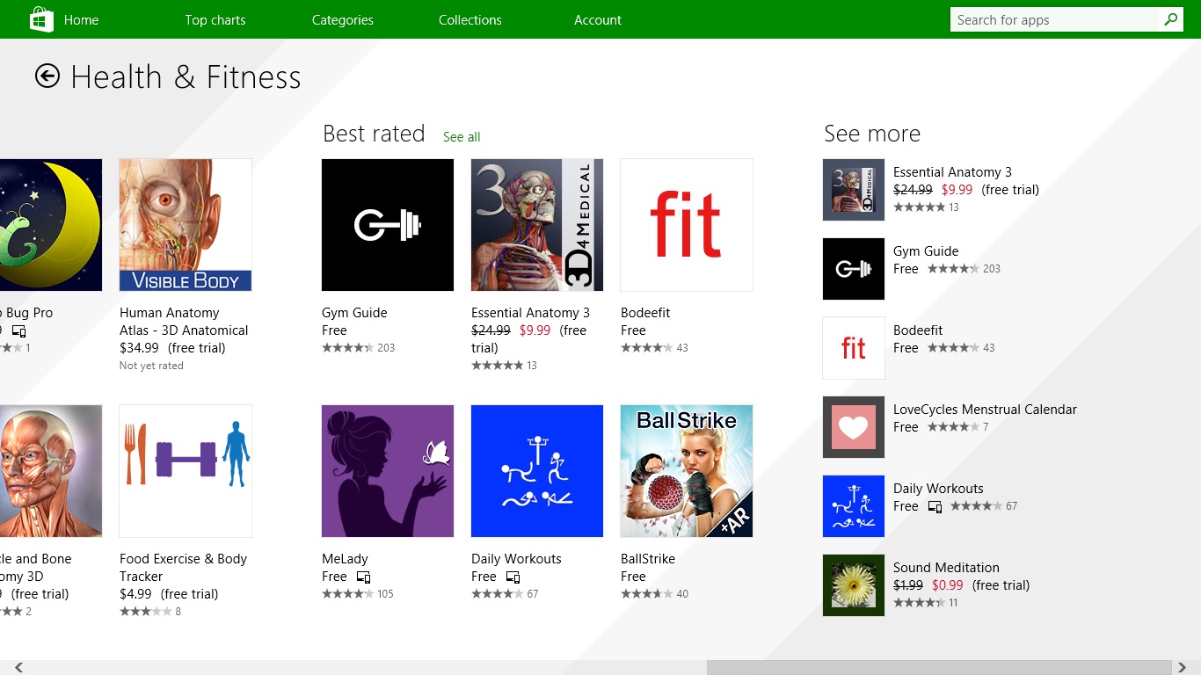Open the purple MeLady app tile
Viewport: 1201px width, 675px height.
(x=388, y=471)
